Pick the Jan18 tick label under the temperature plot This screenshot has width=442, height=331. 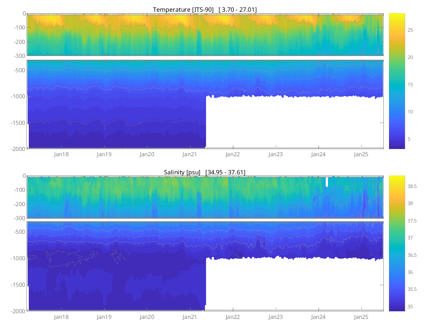pyautogui.click(x=61, y=154)
